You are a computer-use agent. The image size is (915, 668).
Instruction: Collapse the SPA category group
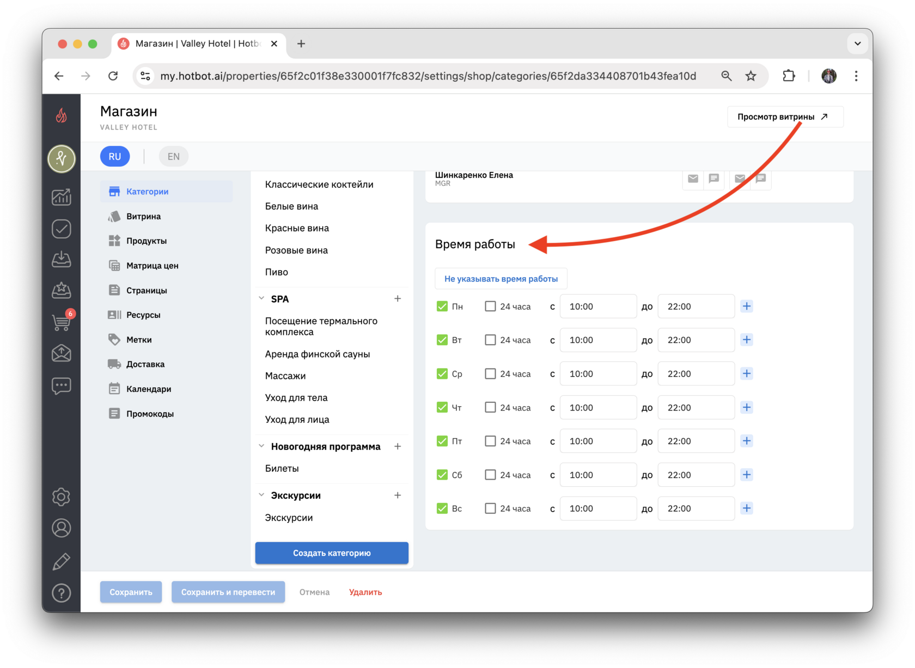[261, 298]
